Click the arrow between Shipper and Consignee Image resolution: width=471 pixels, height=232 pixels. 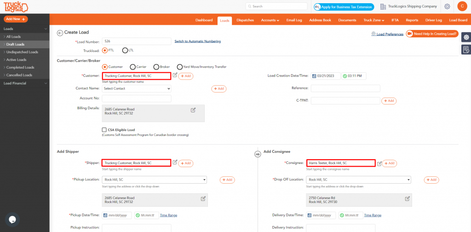click(x=258, y=154)
